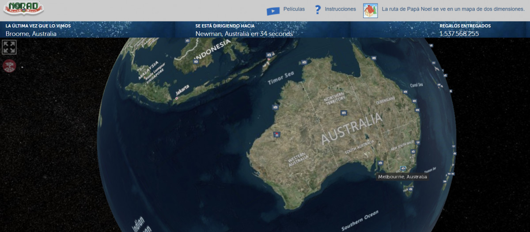The width and height of the screenshot is (530, 232).
Task: Click camera marker on northwest Australian coast
Action: pyautogui.click(x=276, y=107)
